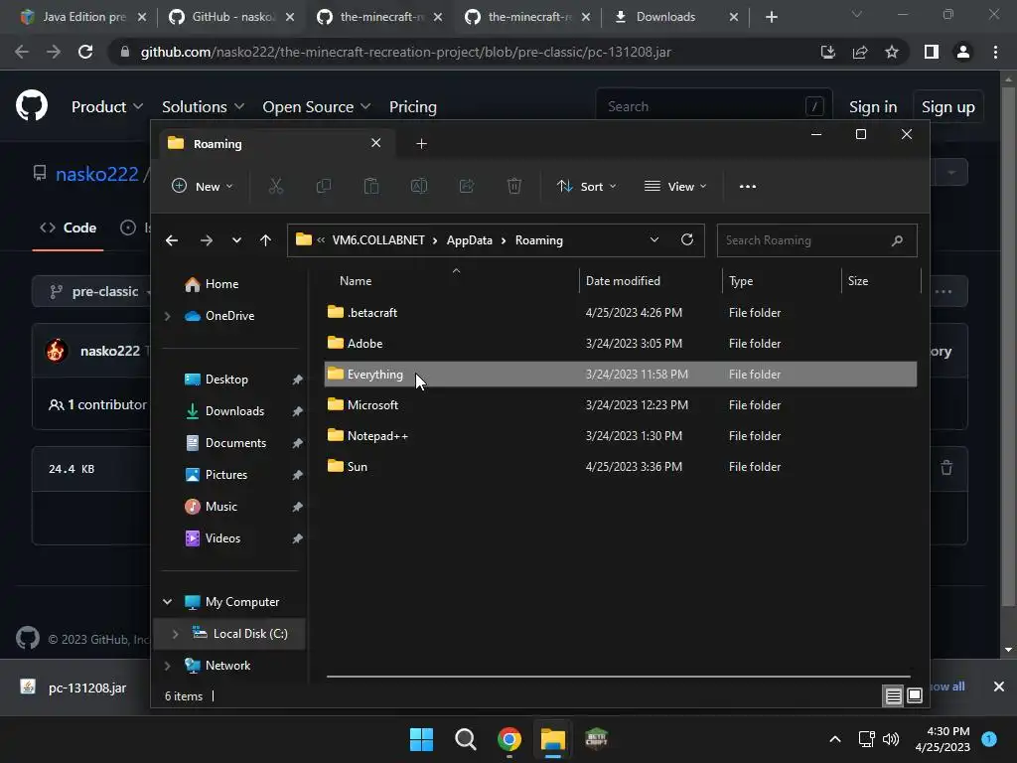Click the Cut icon in Explorer toolbar
The height and width of the screenshot is (763, 1017).
[x=276, y=186]
